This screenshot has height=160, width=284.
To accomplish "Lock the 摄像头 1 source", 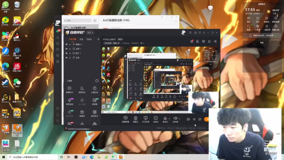I will tap(70, 44).
